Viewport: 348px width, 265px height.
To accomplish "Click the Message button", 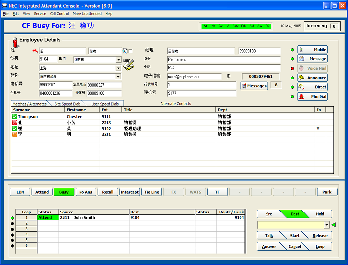I will click(x=313, y=59).
